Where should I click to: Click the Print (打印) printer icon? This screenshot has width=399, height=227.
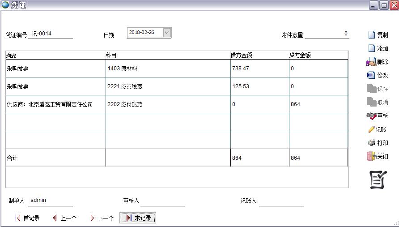[371, 143]
